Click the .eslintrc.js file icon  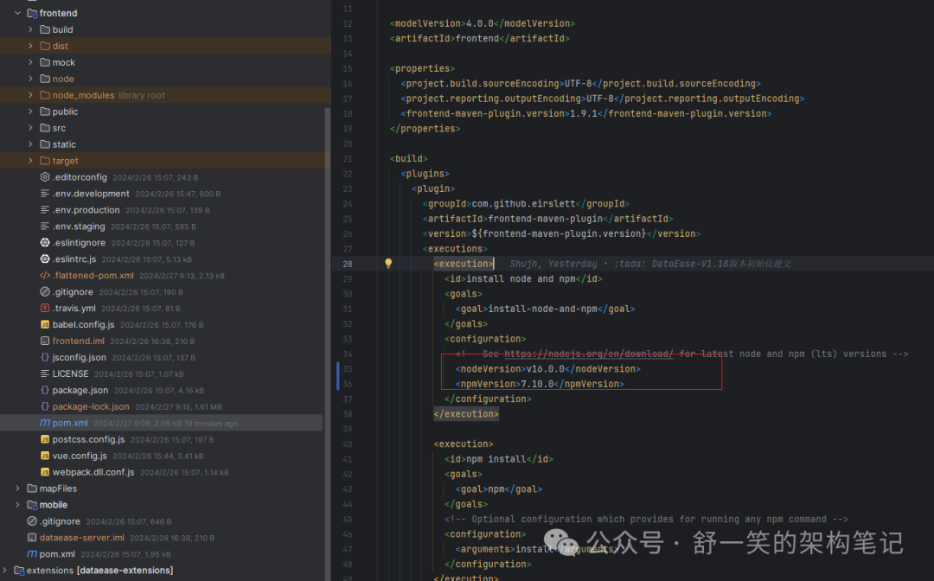(x=45, y=259)
